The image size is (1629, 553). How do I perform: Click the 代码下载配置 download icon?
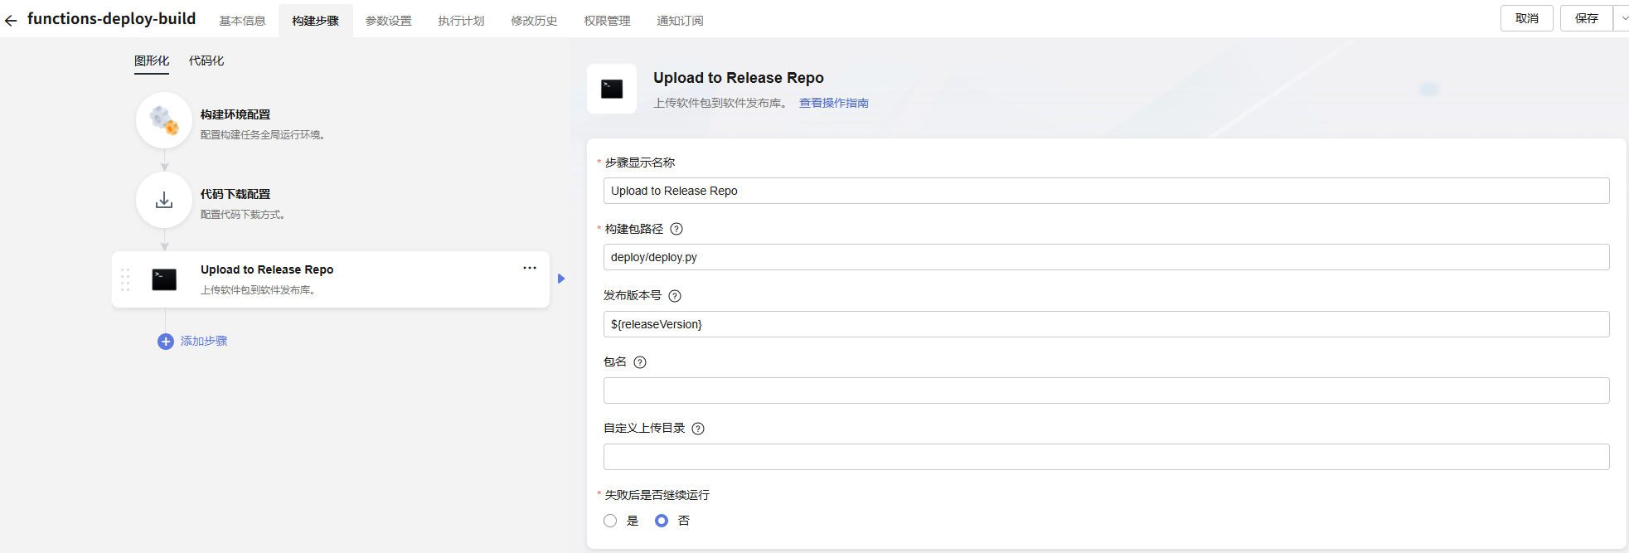[x=164, y=201]
